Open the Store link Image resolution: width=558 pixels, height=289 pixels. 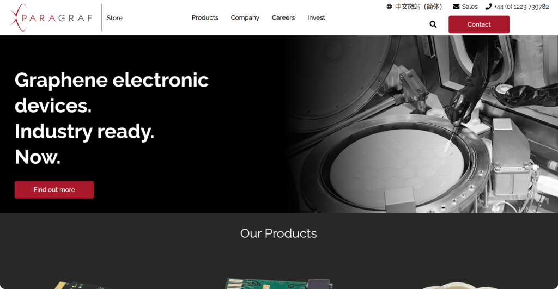(x=114, y=18)
